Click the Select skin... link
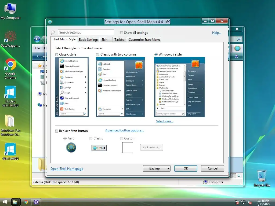The width and height of the screenshot is (275, 206). pyautogui.click(x=165, y=121)
